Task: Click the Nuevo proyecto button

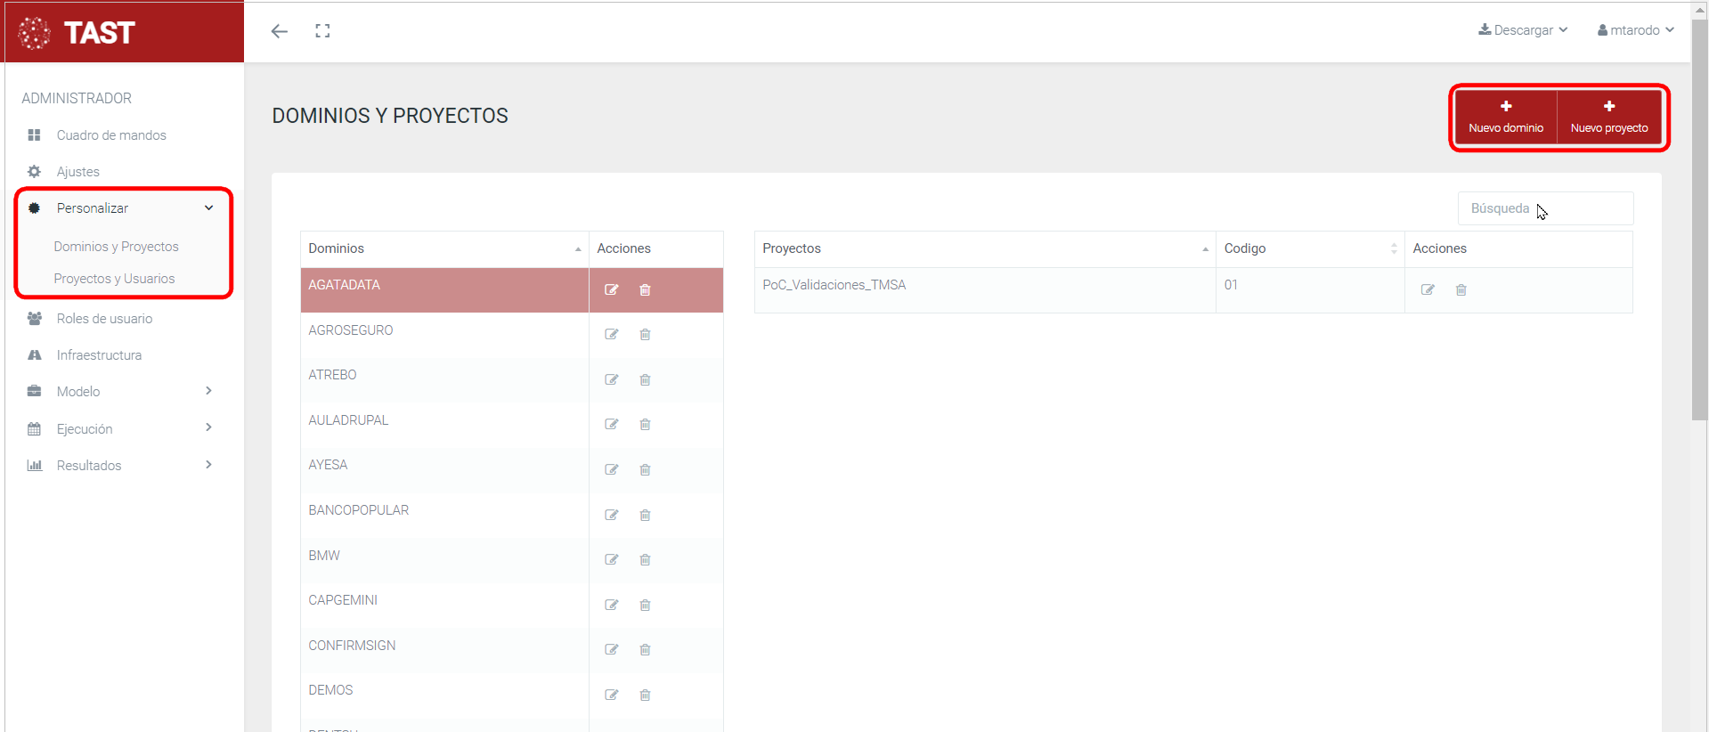Action: 1608,117
